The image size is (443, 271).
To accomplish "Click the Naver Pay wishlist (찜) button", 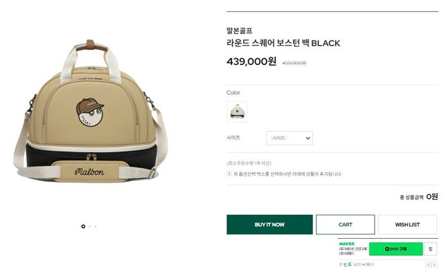I will coord(431,249).
